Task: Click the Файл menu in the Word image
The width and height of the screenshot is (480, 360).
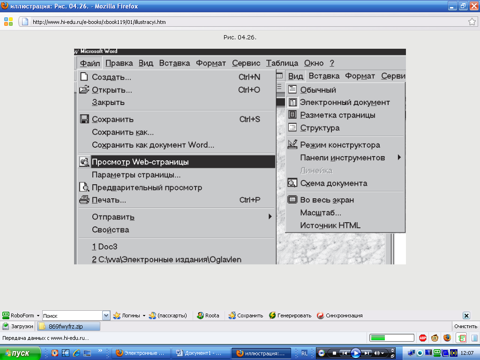Action: (x=90, y=63)
